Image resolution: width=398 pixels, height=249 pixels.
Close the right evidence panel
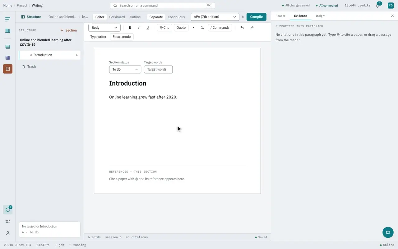coord(392,16)
